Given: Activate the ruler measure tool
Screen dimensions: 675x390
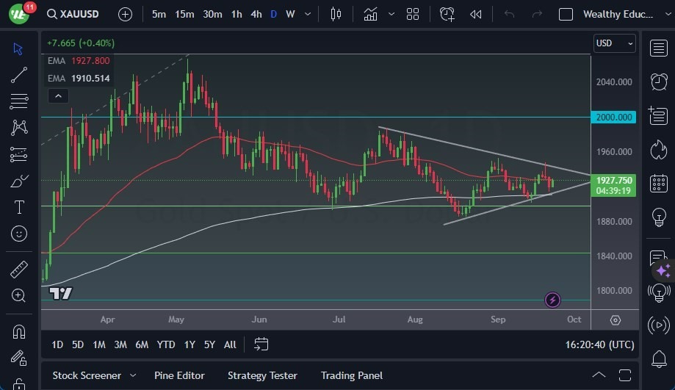Looking at the screenshot, I should (19, 270).
